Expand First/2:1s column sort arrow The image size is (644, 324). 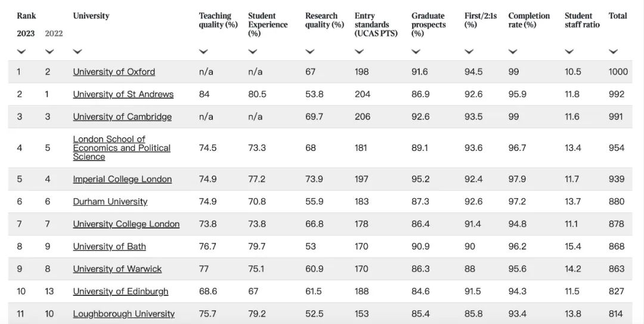[469, 52]
